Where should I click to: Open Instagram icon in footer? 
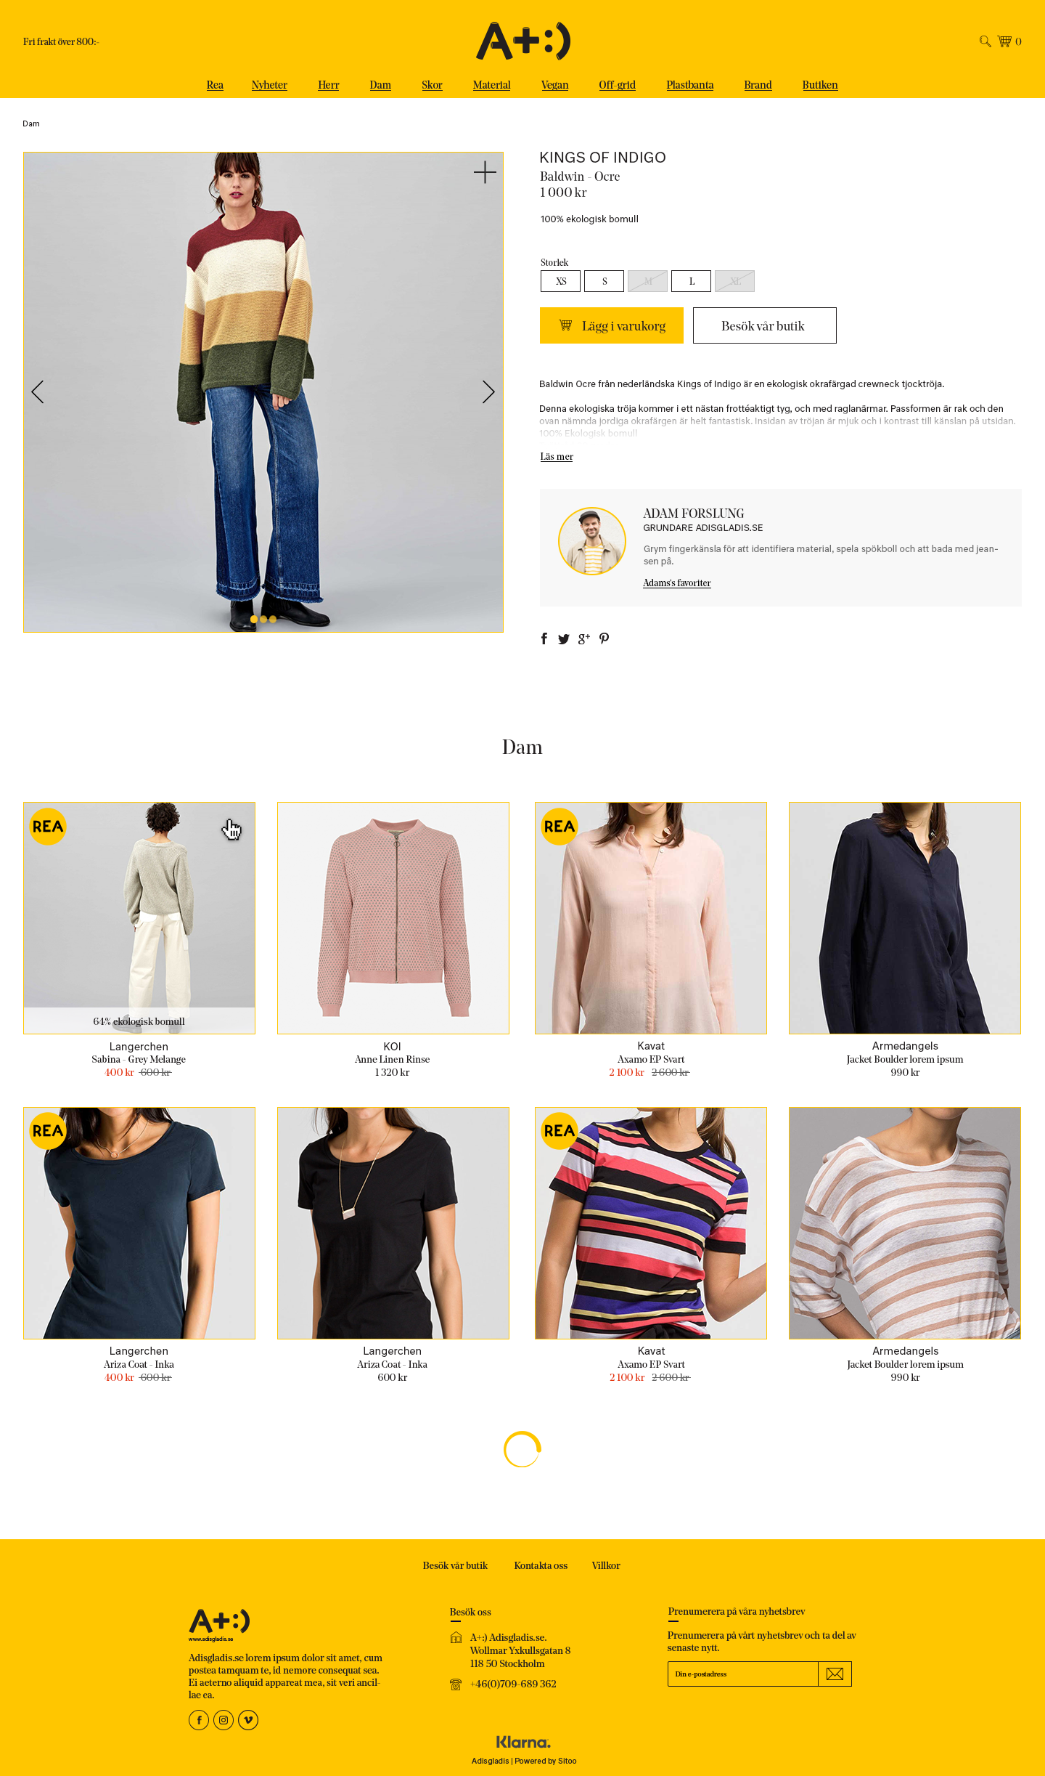point(224,1720)
